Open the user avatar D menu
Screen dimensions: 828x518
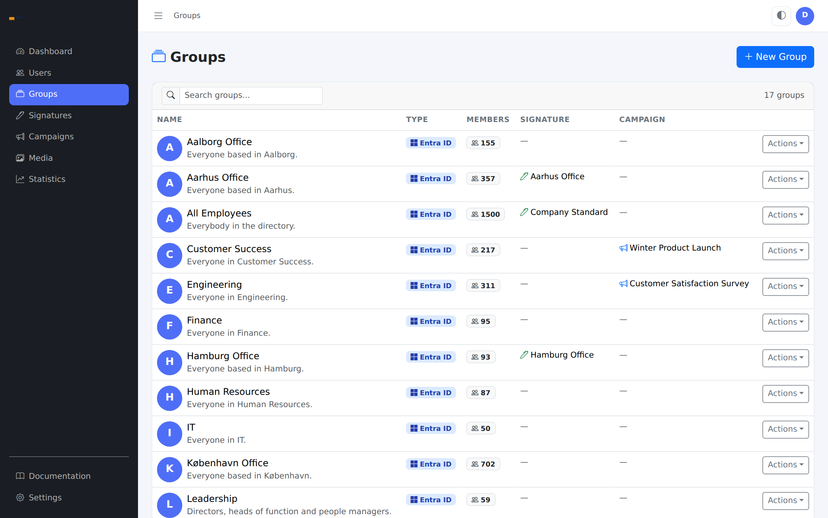point(805,16)
